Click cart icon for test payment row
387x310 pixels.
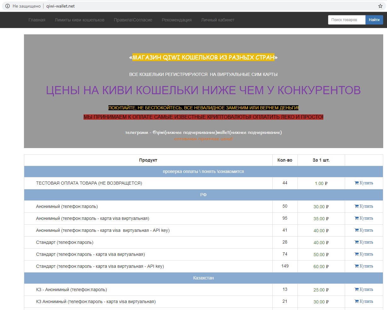tap(356, 183)
